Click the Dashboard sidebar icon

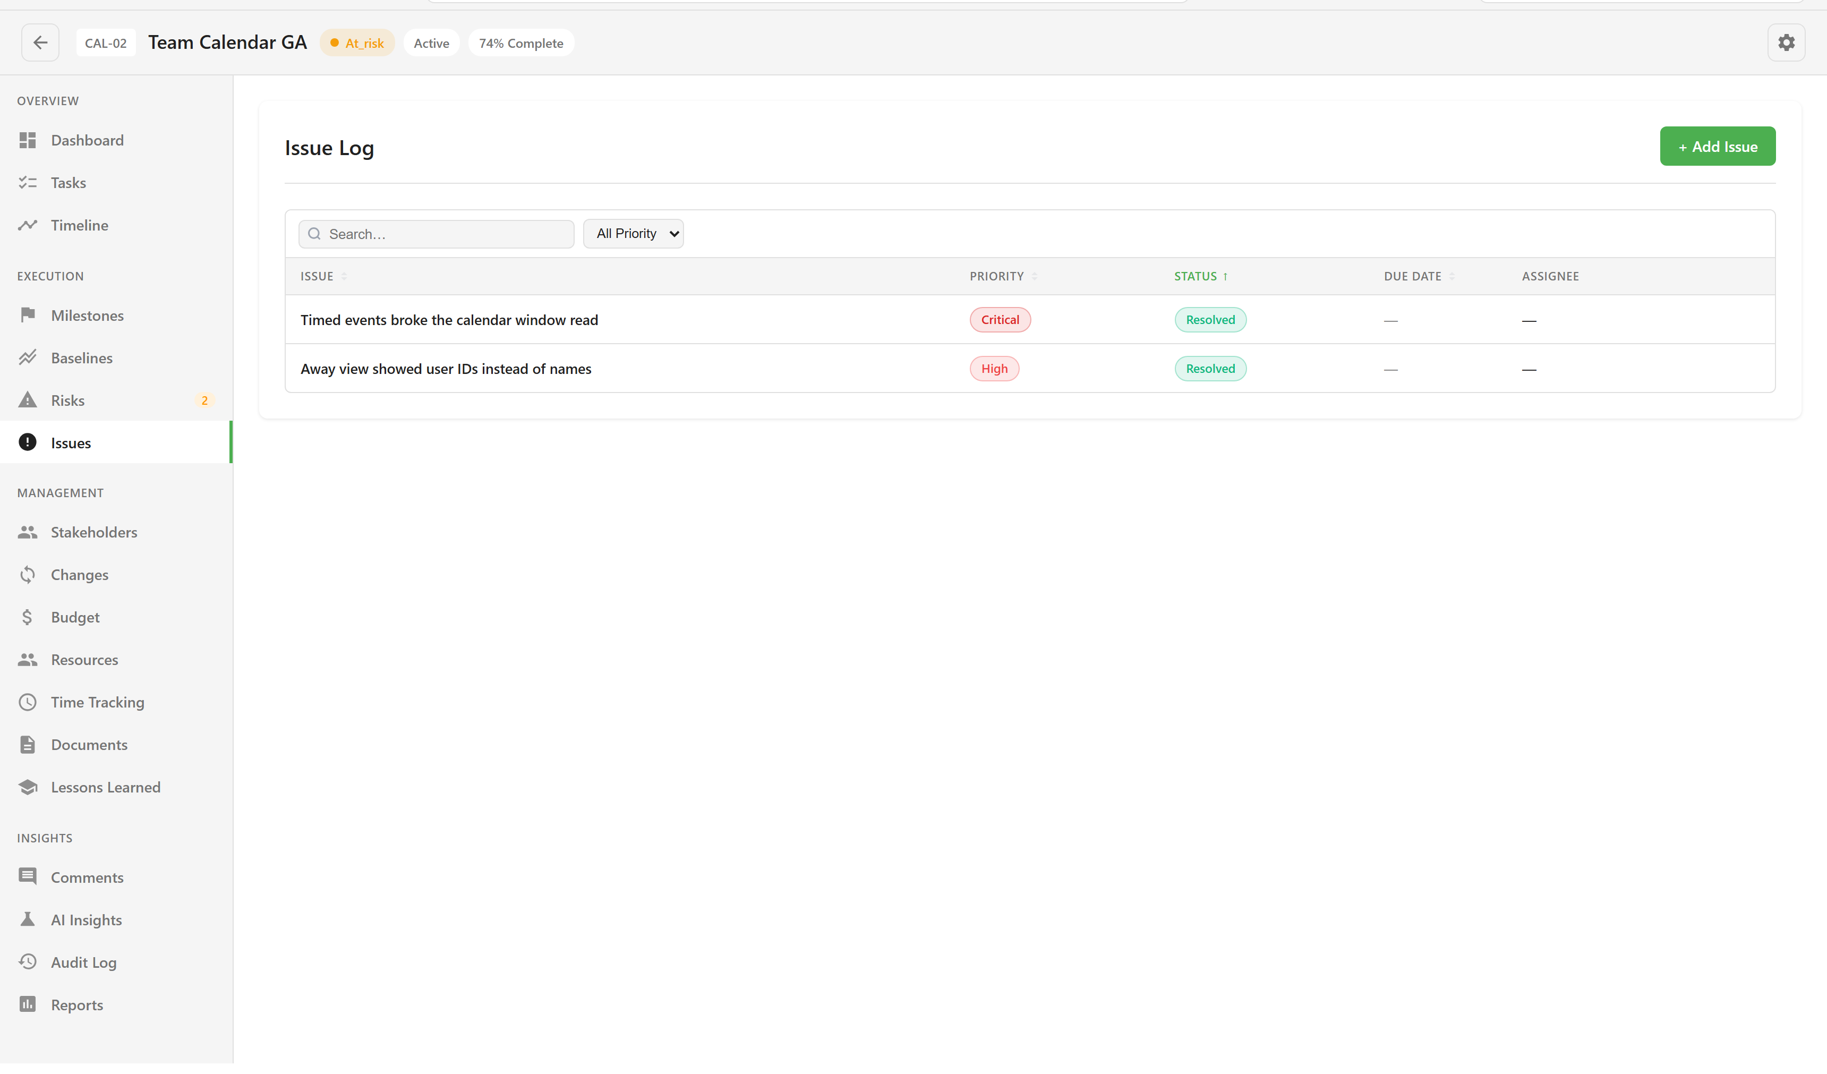tap(28, 141)
